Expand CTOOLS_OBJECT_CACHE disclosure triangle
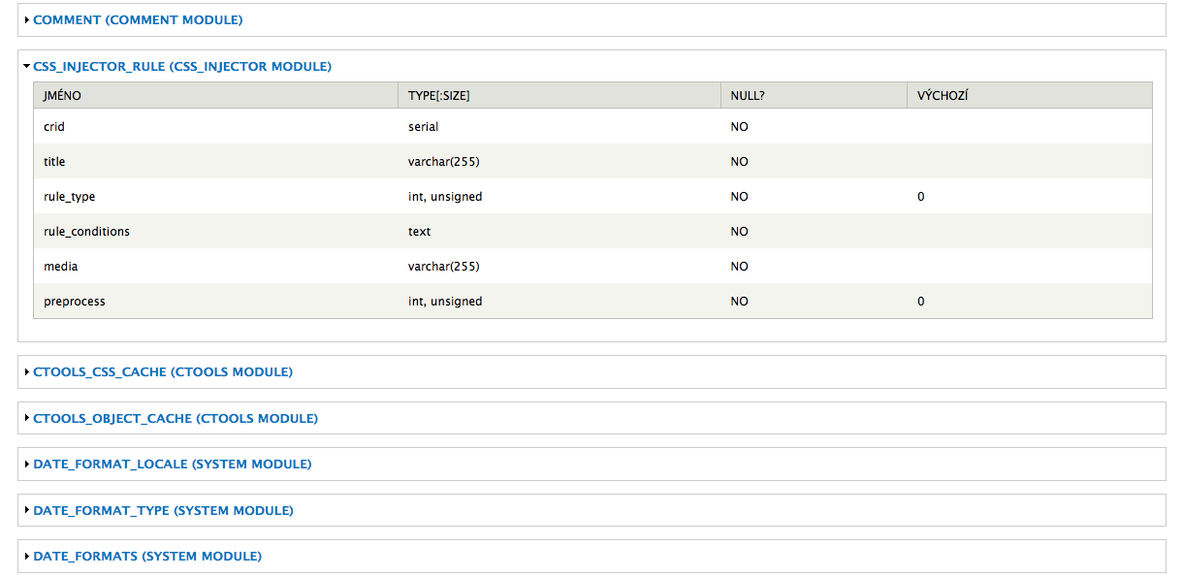 pos(27,419)
